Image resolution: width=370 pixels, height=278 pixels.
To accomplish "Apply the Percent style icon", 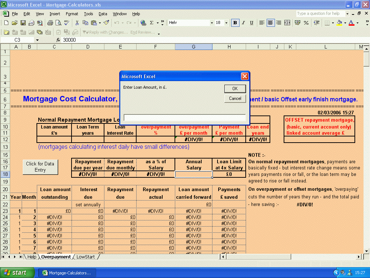I will tap(306, 23).
